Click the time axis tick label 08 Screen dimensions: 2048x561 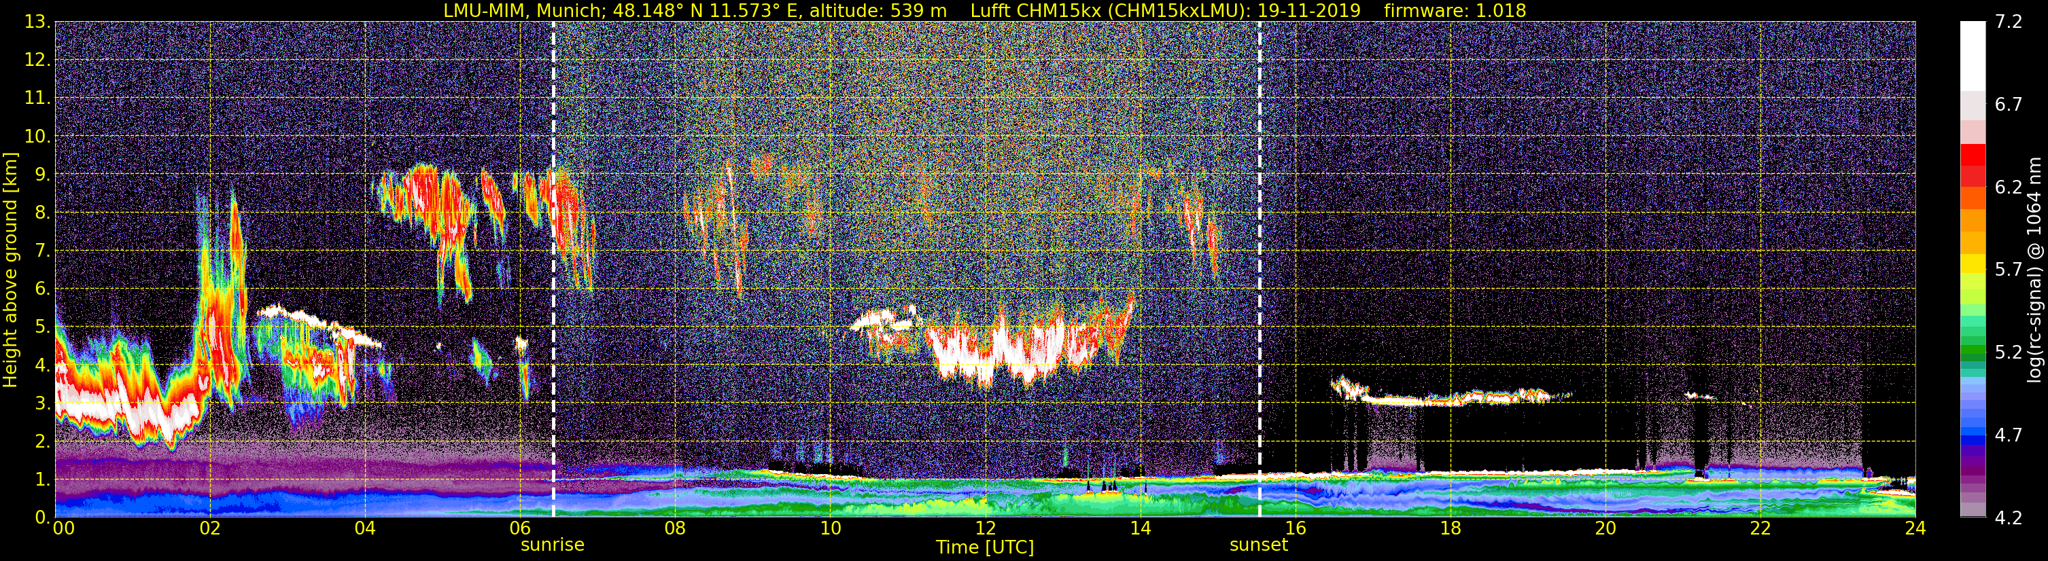pyautogui.click(x=675, y=528)
